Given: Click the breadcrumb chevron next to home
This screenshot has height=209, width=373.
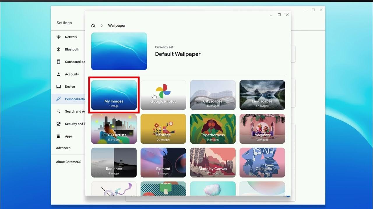Looking at the screenshot, I should point(102,26).
